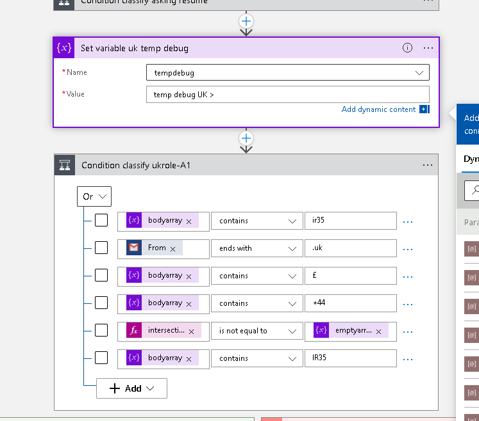Click the +44 value field
Image resolution: width=479 pixels, height=421 pixels.
(x=351, y=303)
